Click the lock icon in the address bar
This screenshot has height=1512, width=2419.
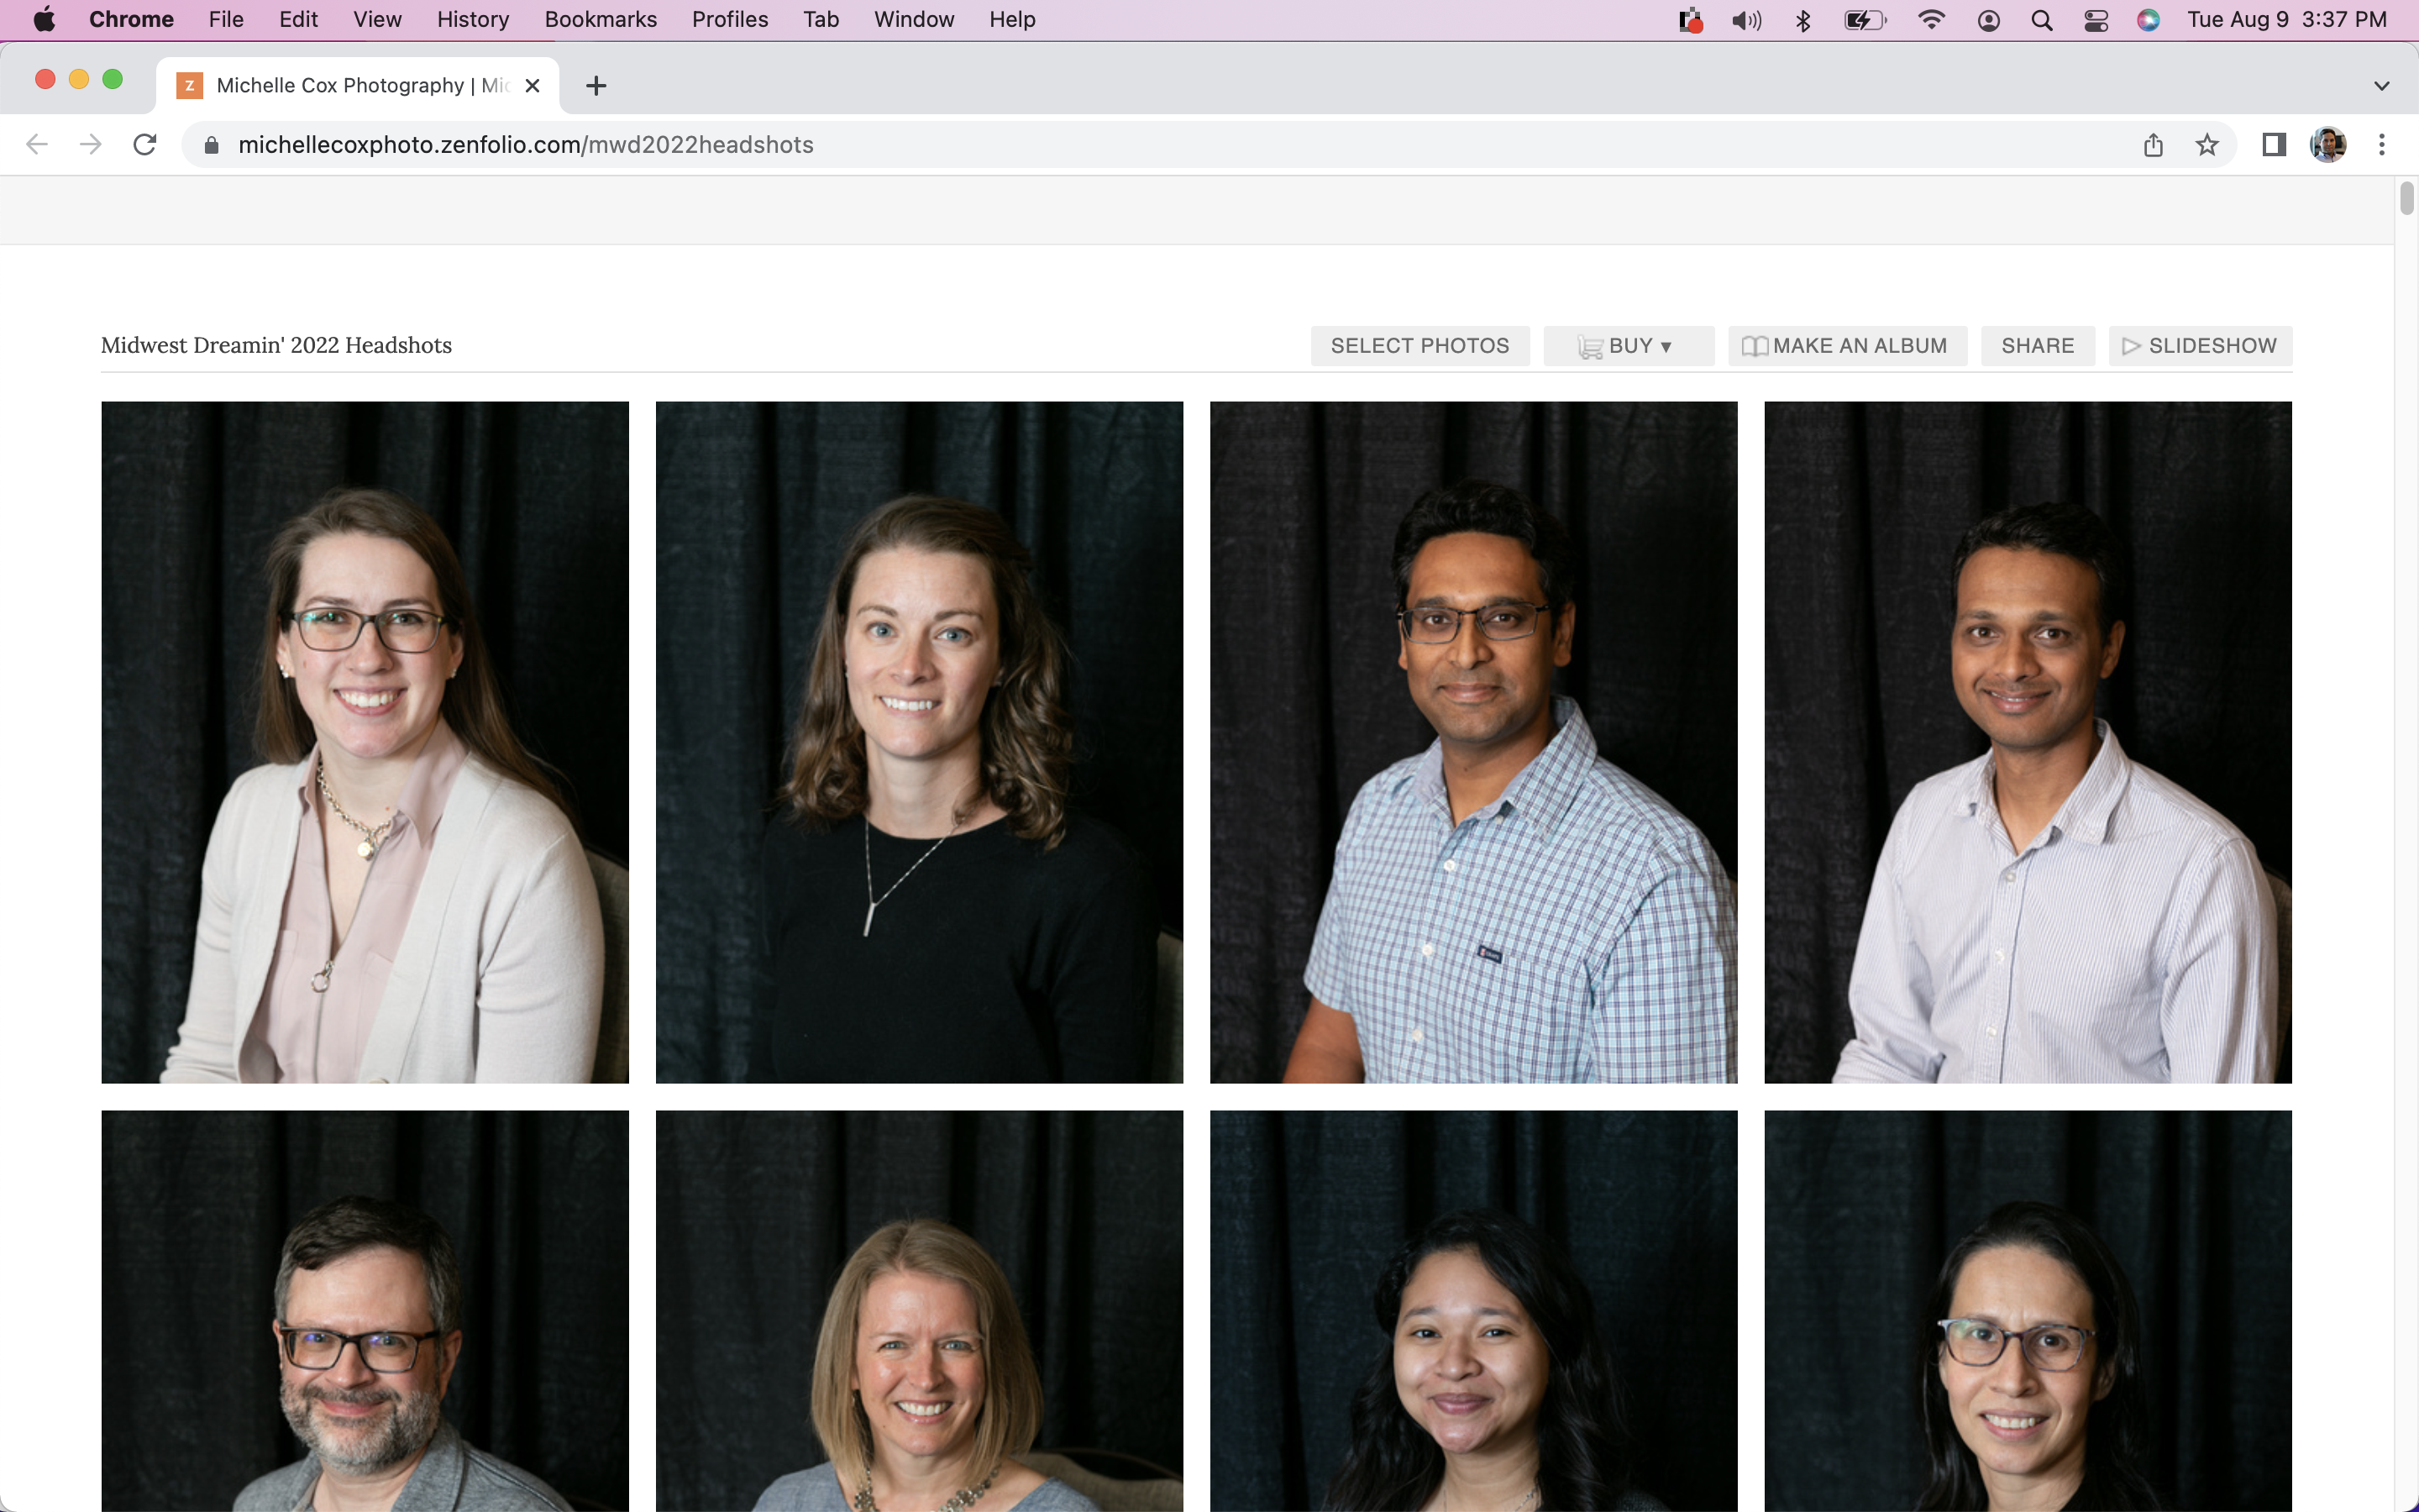[x=211, y=145]
